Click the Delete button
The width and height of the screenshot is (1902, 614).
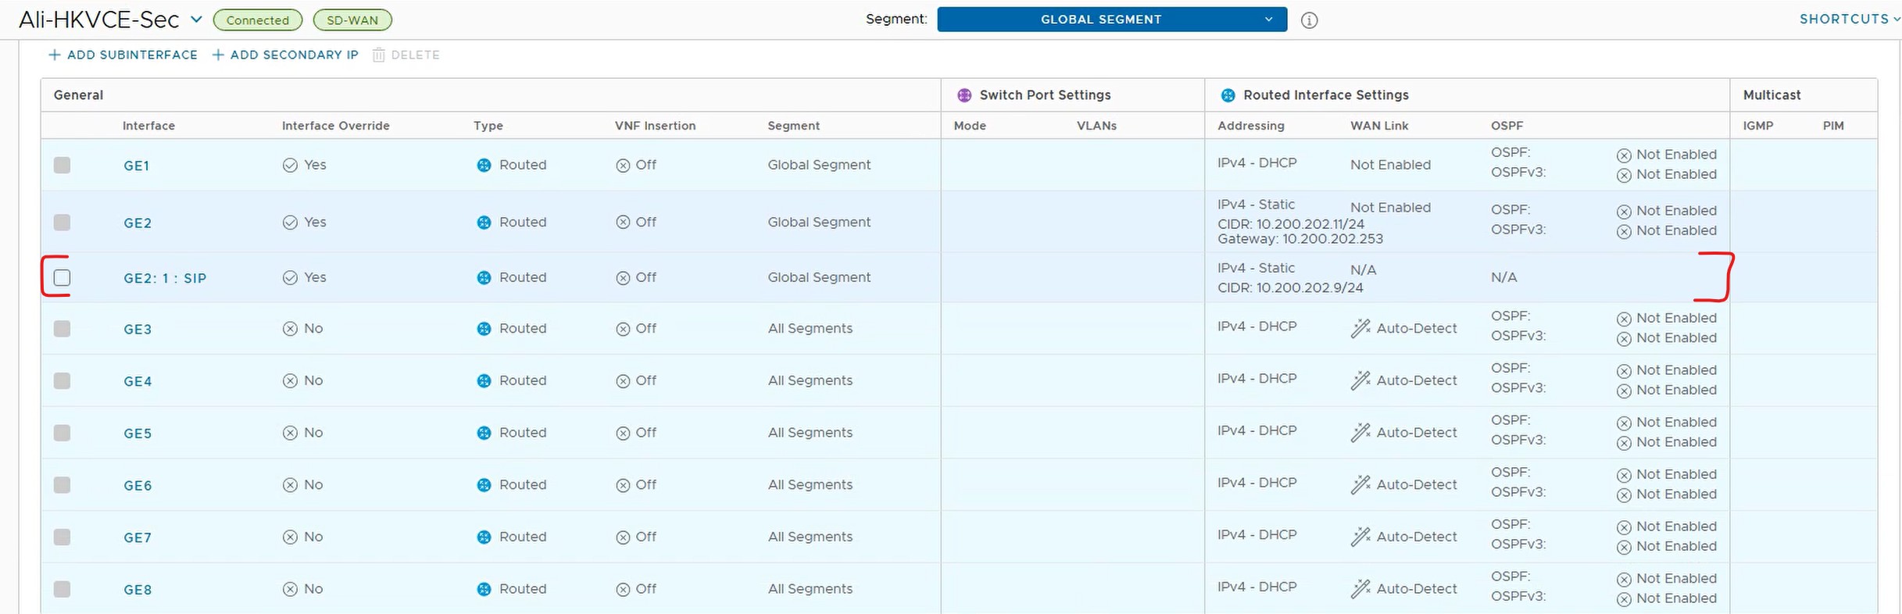[x=406, y=55]
